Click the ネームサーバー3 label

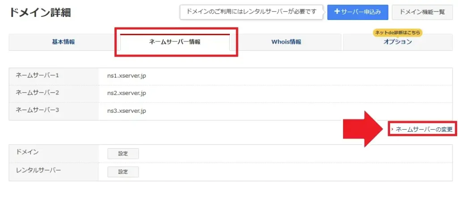point(38,110)
